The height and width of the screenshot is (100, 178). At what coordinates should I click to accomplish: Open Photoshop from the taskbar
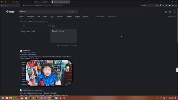pyautogui.click(x=53, y=98)
